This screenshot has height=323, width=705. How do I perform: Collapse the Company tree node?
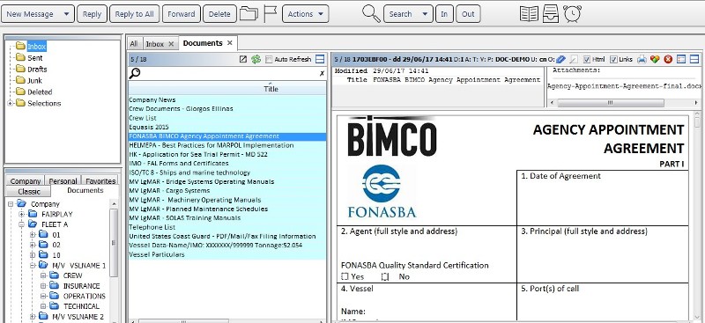11,204
